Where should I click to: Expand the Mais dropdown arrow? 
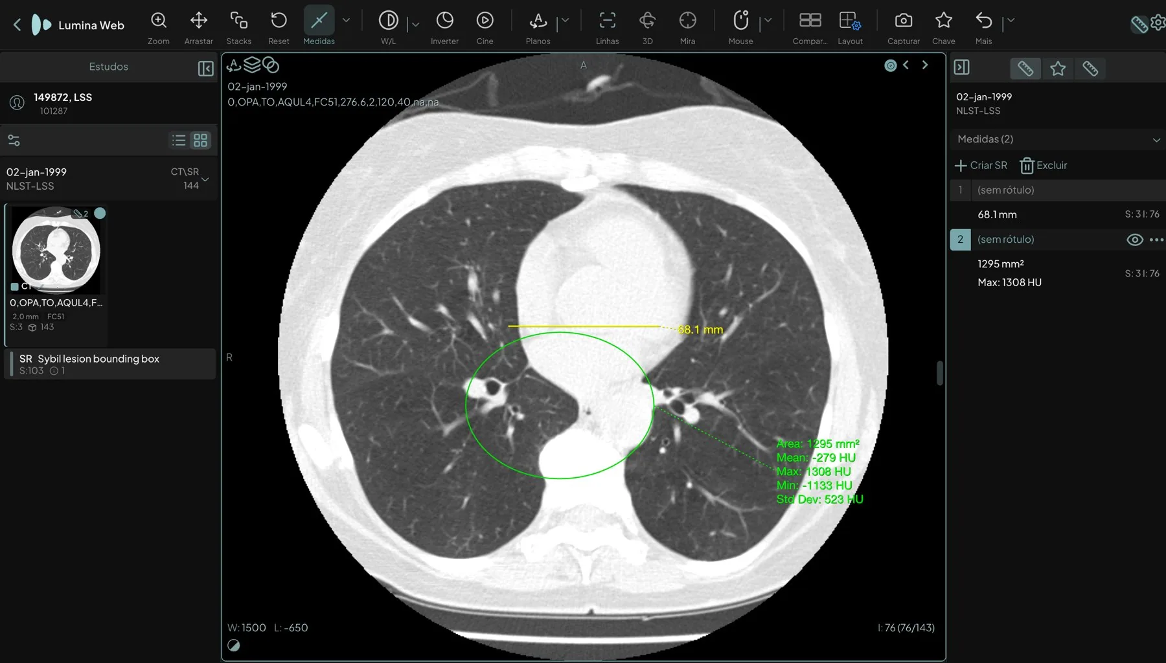coord(1011,21)
